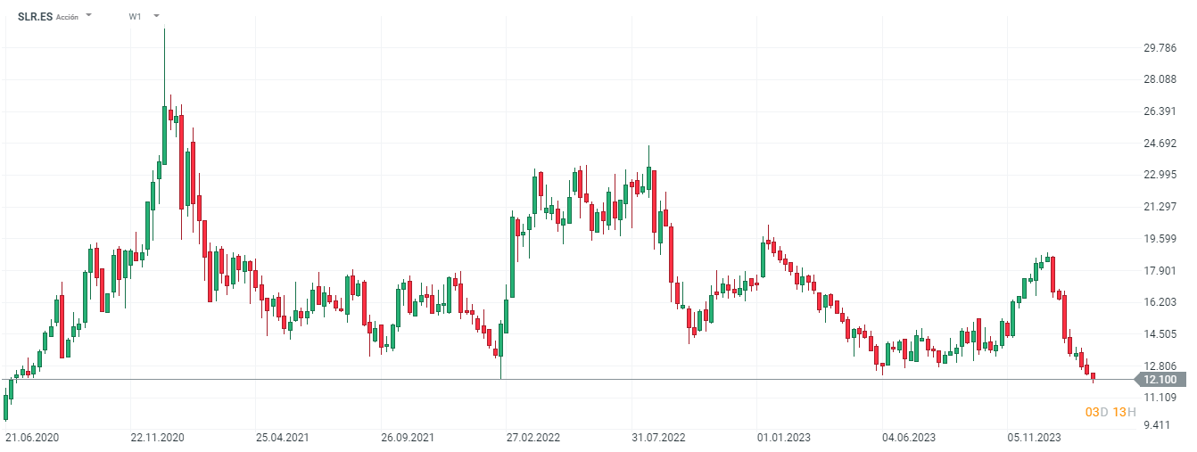The width and height of the screenshot is (1197, 452).
Task: Click the SLR.ES ticker name
Action: pyautogui.click(x=35, y=16)
